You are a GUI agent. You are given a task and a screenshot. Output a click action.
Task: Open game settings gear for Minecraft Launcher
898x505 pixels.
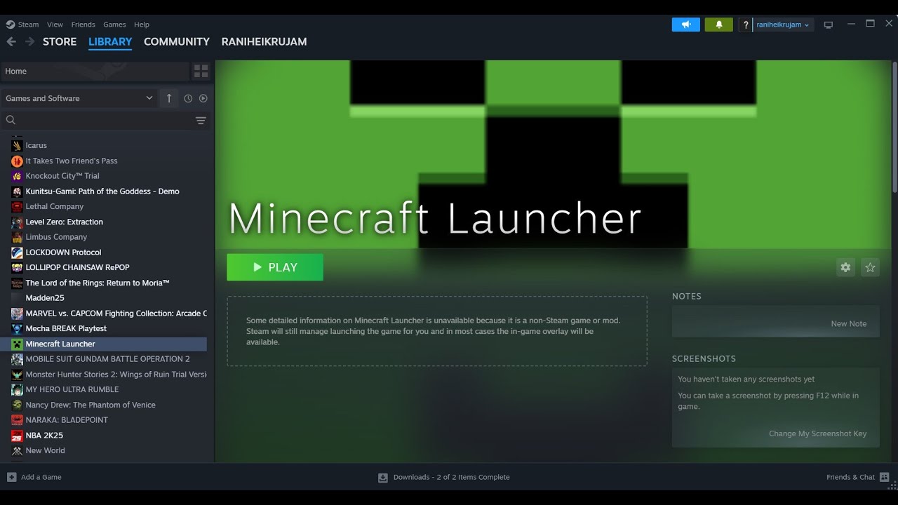[x=845, y=267]
